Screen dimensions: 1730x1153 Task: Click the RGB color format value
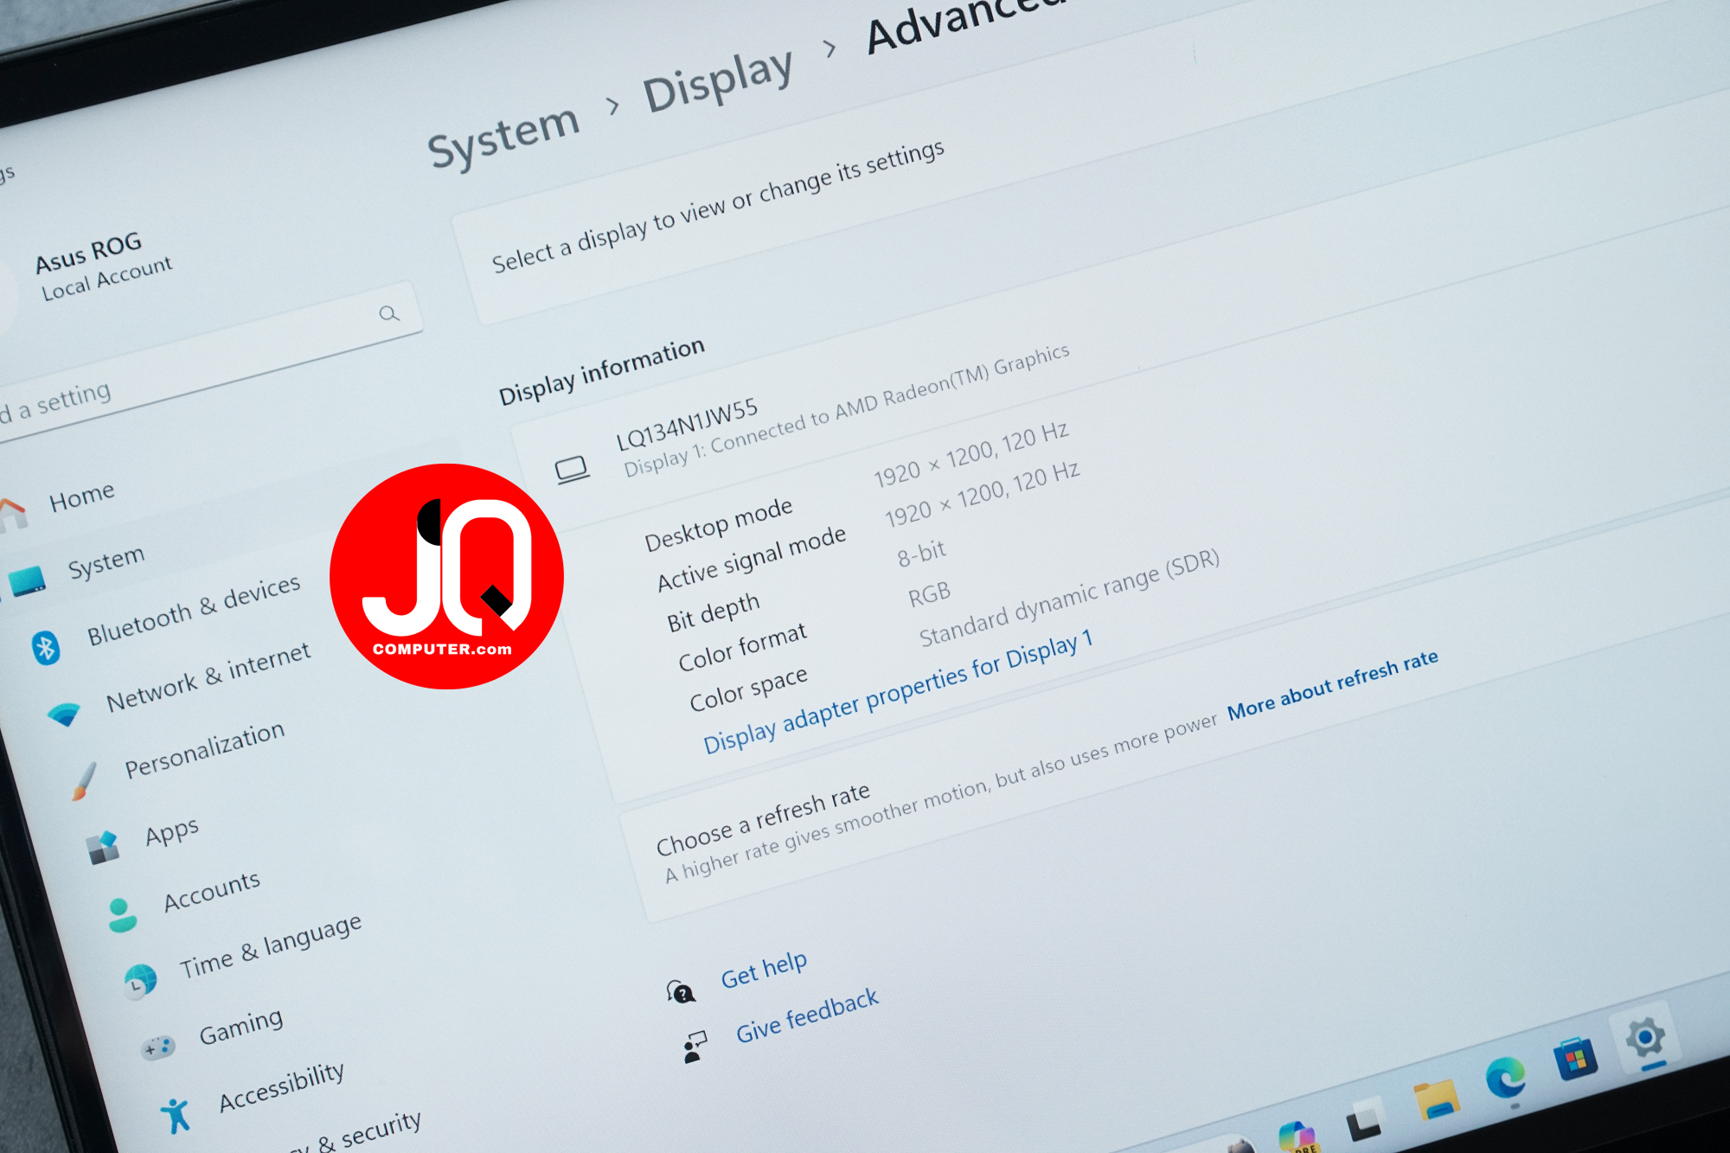coord(929,595)
